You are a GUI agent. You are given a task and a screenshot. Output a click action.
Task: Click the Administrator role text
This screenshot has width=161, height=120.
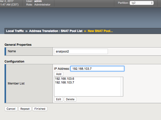tap(42, 4)
